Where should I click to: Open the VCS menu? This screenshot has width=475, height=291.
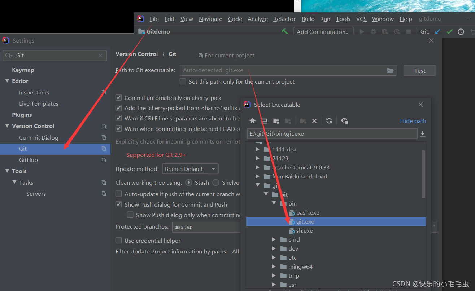click(x=361, y=19)
